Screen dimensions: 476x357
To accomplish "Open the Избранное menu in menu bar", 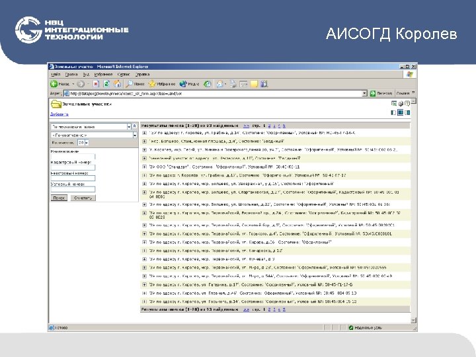I will tap(103, 74).
